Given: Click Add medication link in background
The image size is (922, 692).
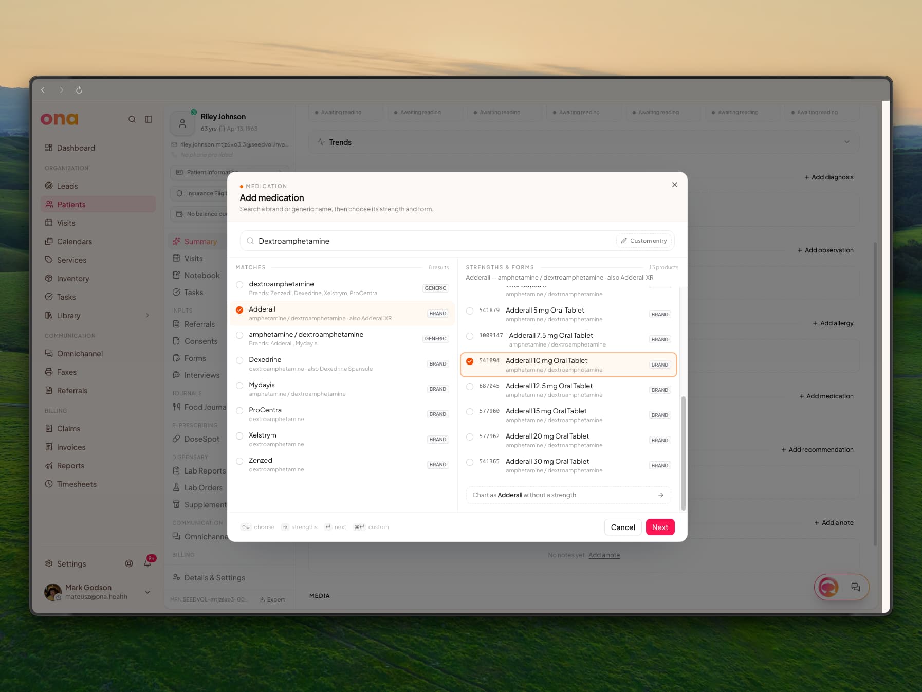Looking at the screenshot, I should point(826,396).
